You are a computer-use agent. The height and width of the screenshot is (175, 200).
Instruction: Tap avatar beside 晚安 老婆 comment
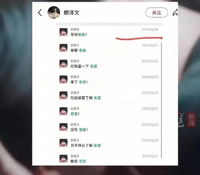(64, 159)
